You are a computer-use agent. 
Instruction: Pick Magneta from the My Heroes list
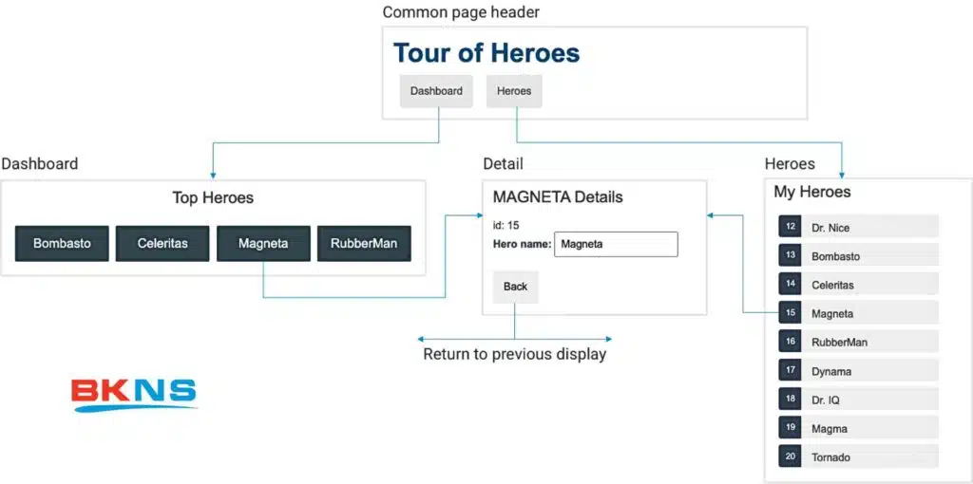pyautogui.click(x=869, y=313)
